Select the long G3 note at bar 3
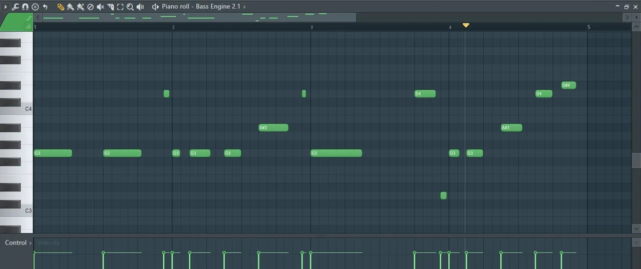Image resolution: width=641 pixels, height=269 pixels. pos(336,153)
